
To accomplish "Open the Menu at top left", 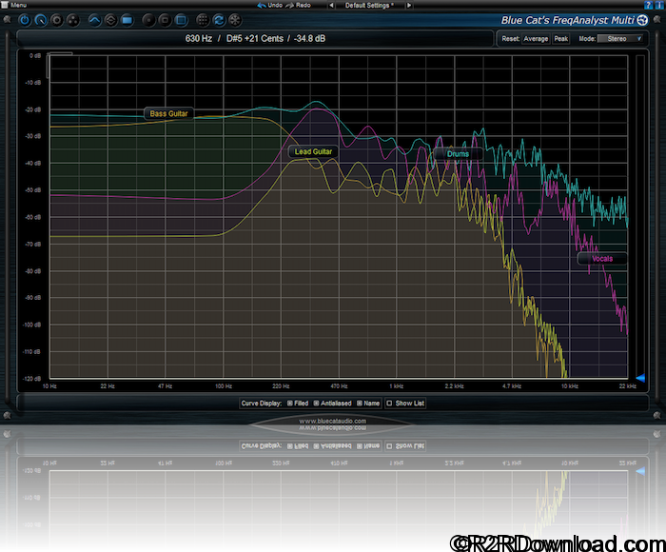I will pos(14,5).
